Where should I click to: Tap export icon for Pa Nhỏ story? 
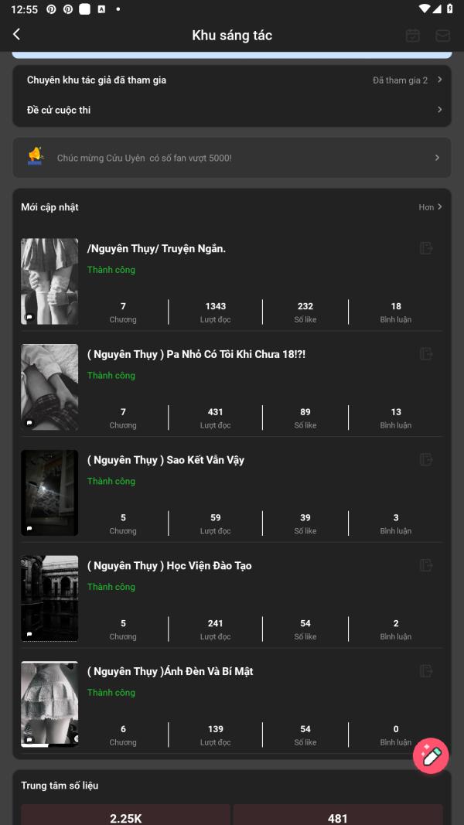tap(426, 354)
